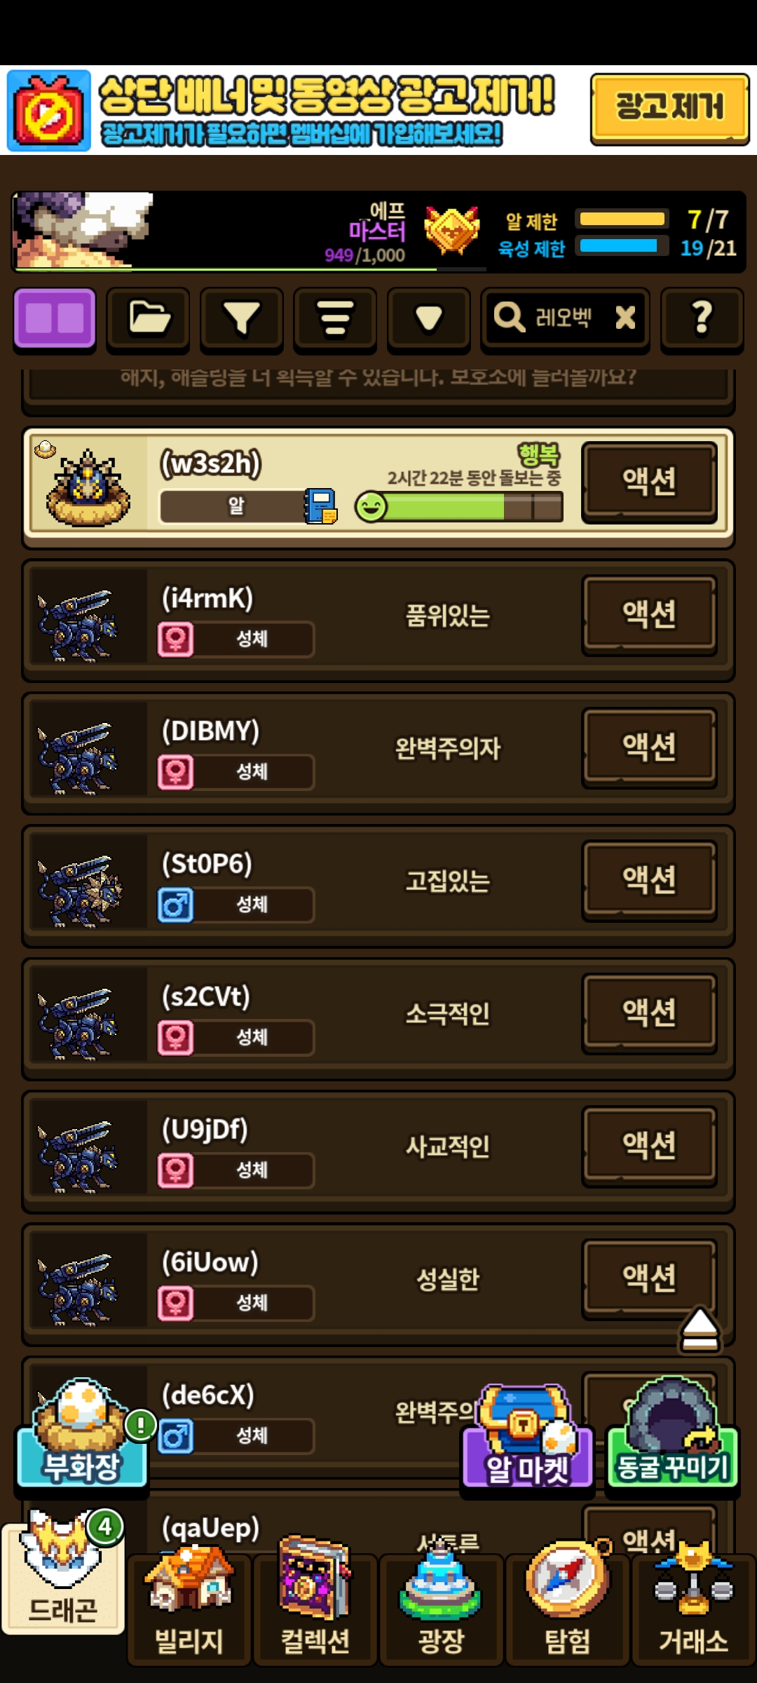Click the 광고제거 ad removal button
The image size is (757, 1683).
[x=670, y=109]
